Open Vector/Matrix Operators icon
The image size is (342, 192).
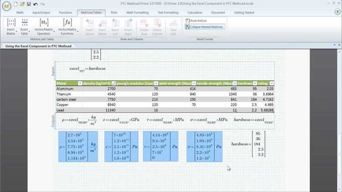44,22
